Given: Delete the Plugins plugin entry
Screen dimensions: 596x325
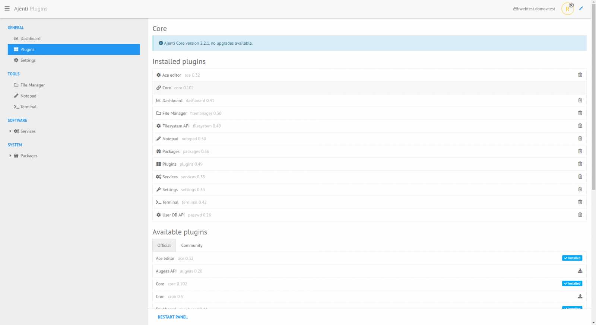Looking at the screenshot, I should pos(580,164).
